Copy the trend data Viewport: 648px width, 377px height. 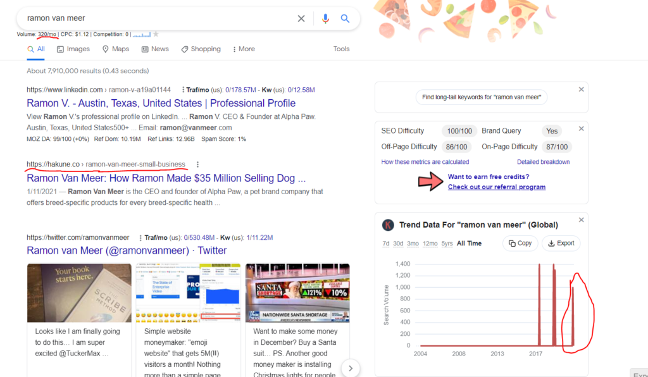[x=520, y=244]
